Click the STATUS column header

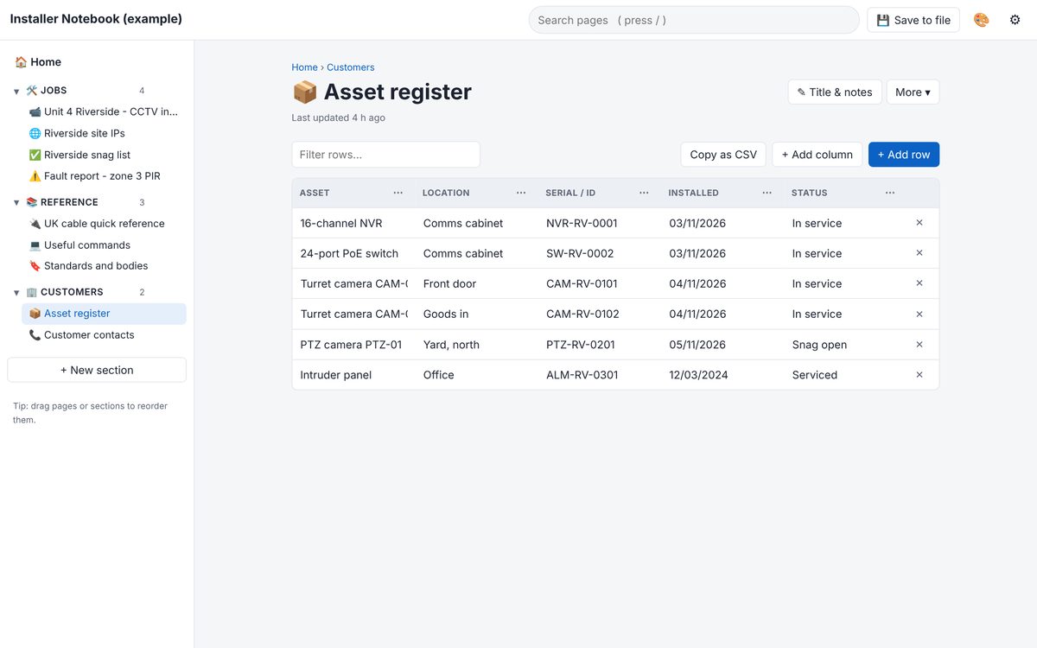click(x=810, y=193)
